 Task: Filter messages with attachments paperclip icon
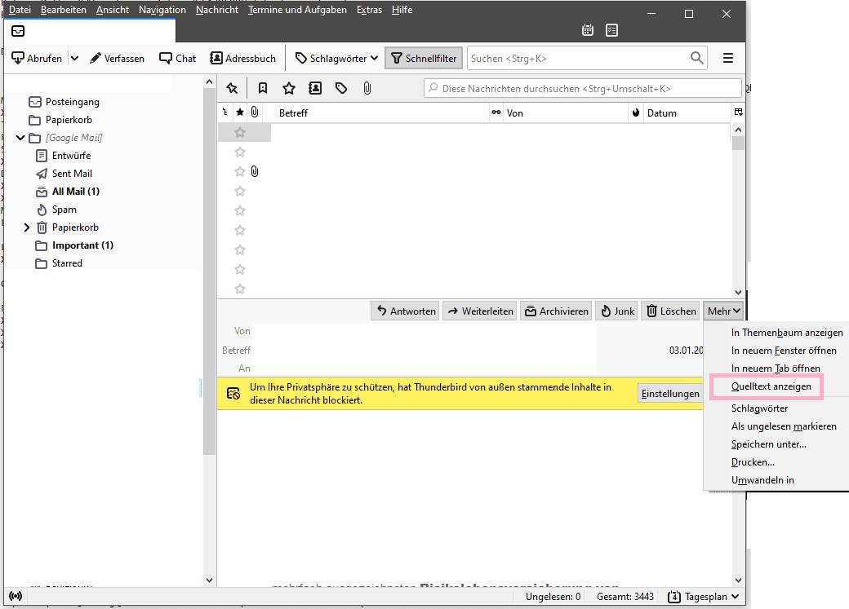367,88
